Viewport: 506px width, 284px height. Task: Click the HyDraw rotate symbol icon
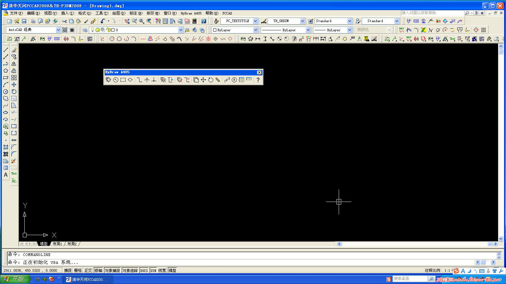211,80
